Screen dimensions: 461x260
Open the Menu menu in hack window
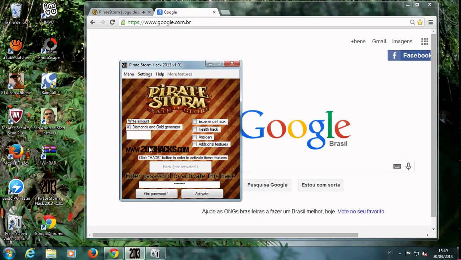(129, 74)
